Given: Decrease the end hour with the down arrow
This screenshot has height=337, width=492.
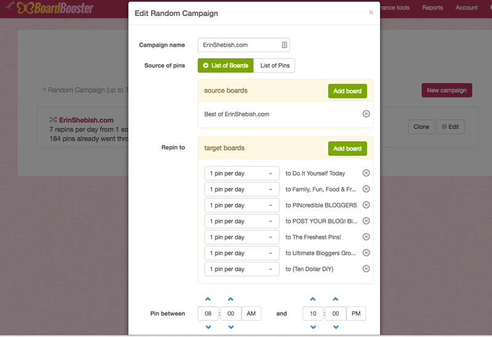Looking at the screenshot, I should click(x=313, y=327).
